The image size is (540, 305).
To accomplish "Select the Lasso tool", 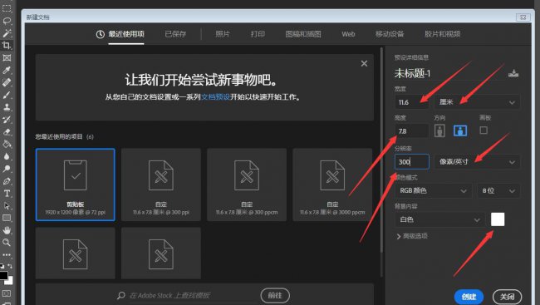I will (7, 21).
